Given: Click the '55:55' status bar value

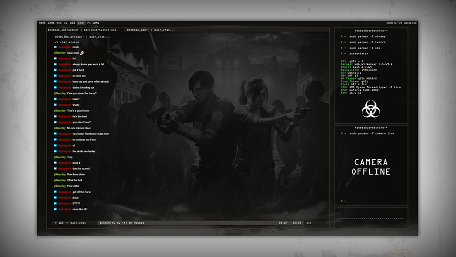Looking at the screenshot, I should 297,223.
